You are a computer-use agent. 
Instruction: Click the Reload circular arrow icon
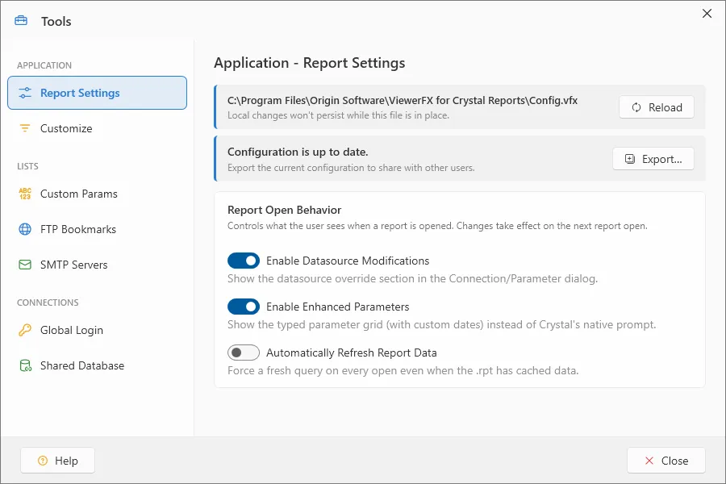[x=636, y=107]
